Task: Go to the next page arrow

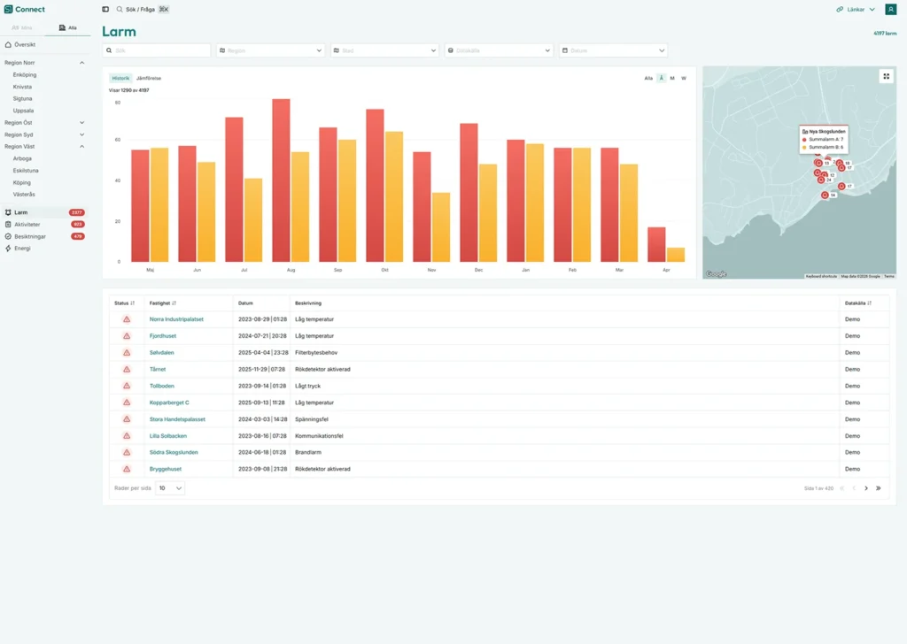Action: click(x=866, y=488)
